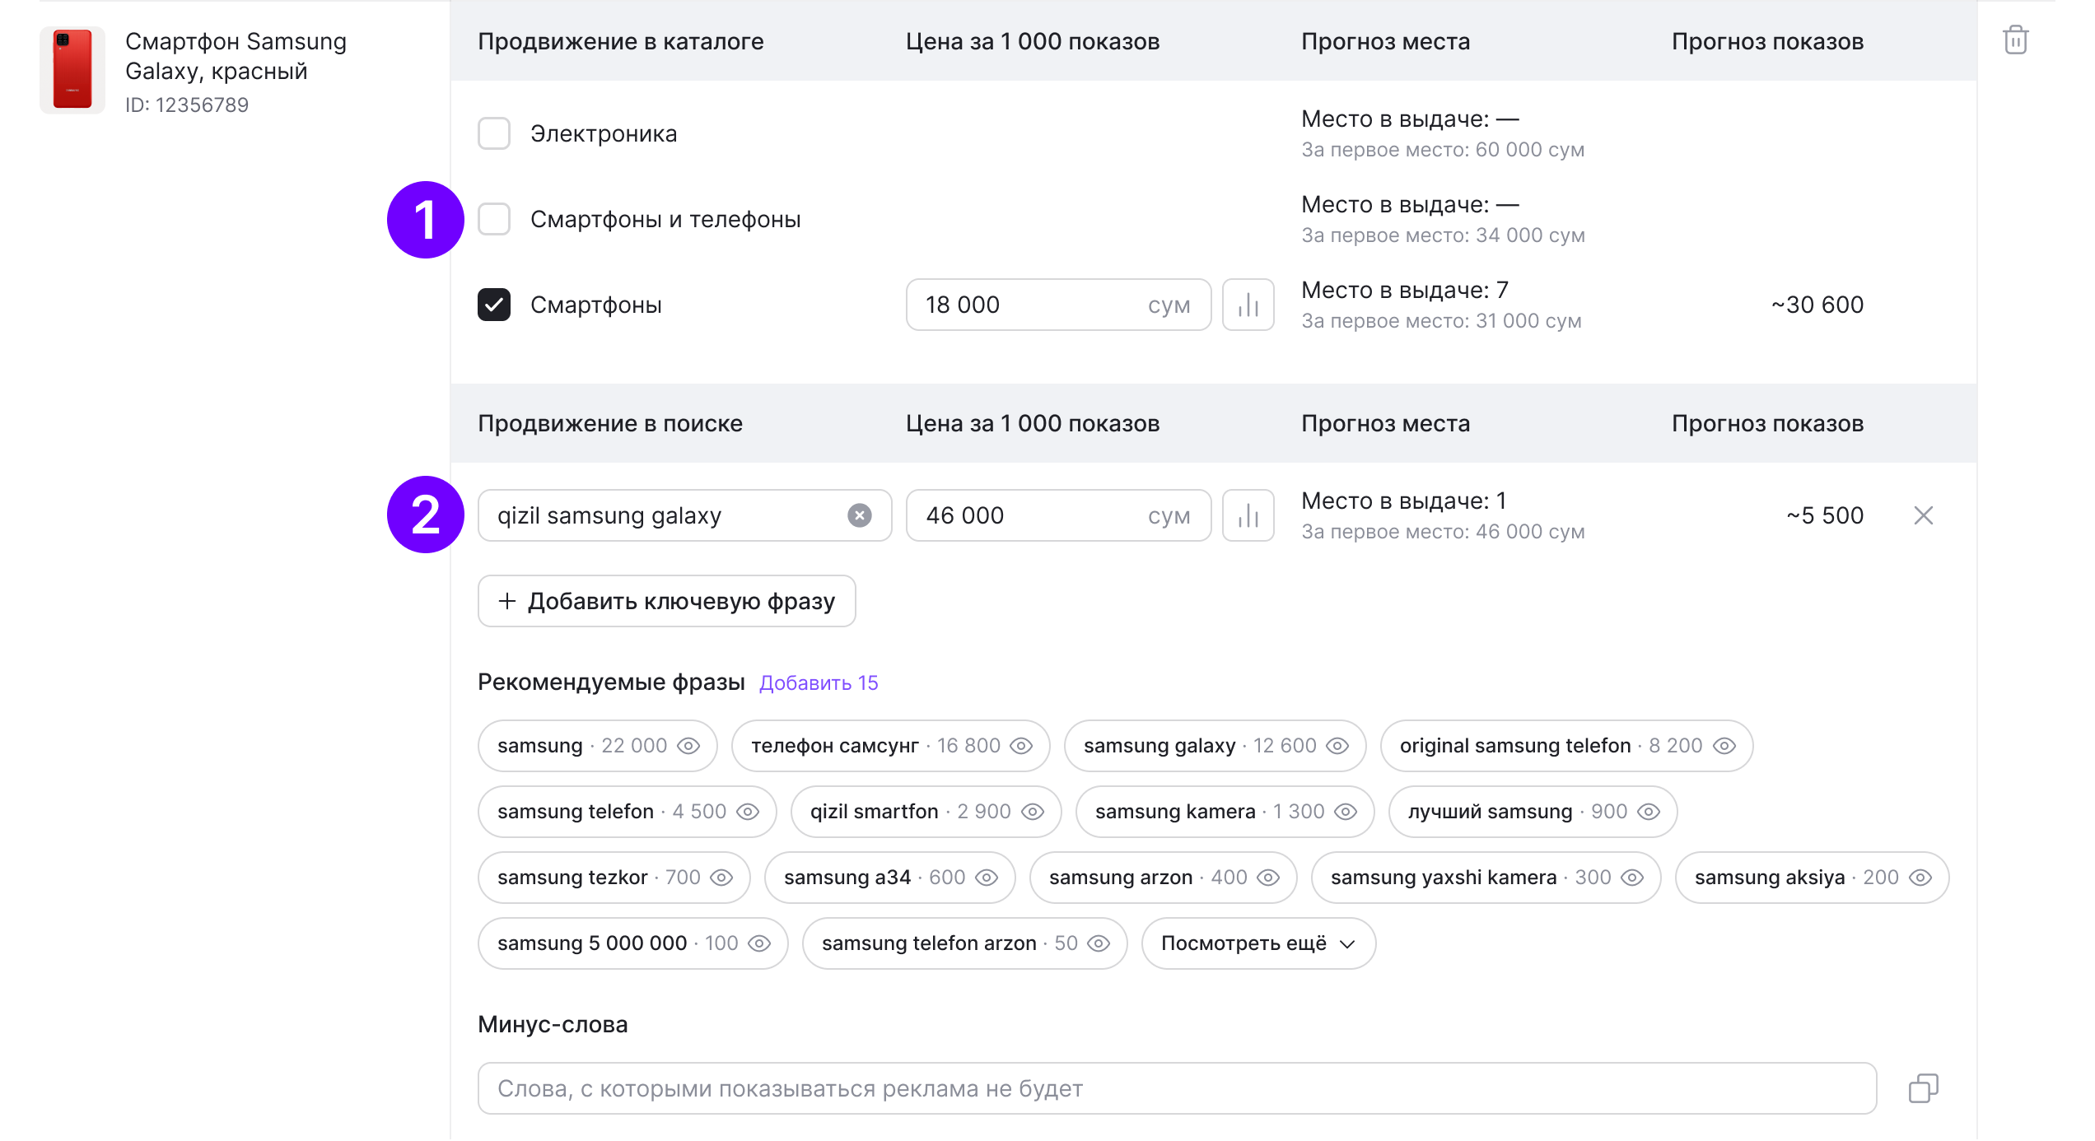Preview results for samsung kamera phrase

click(1346, 812)
